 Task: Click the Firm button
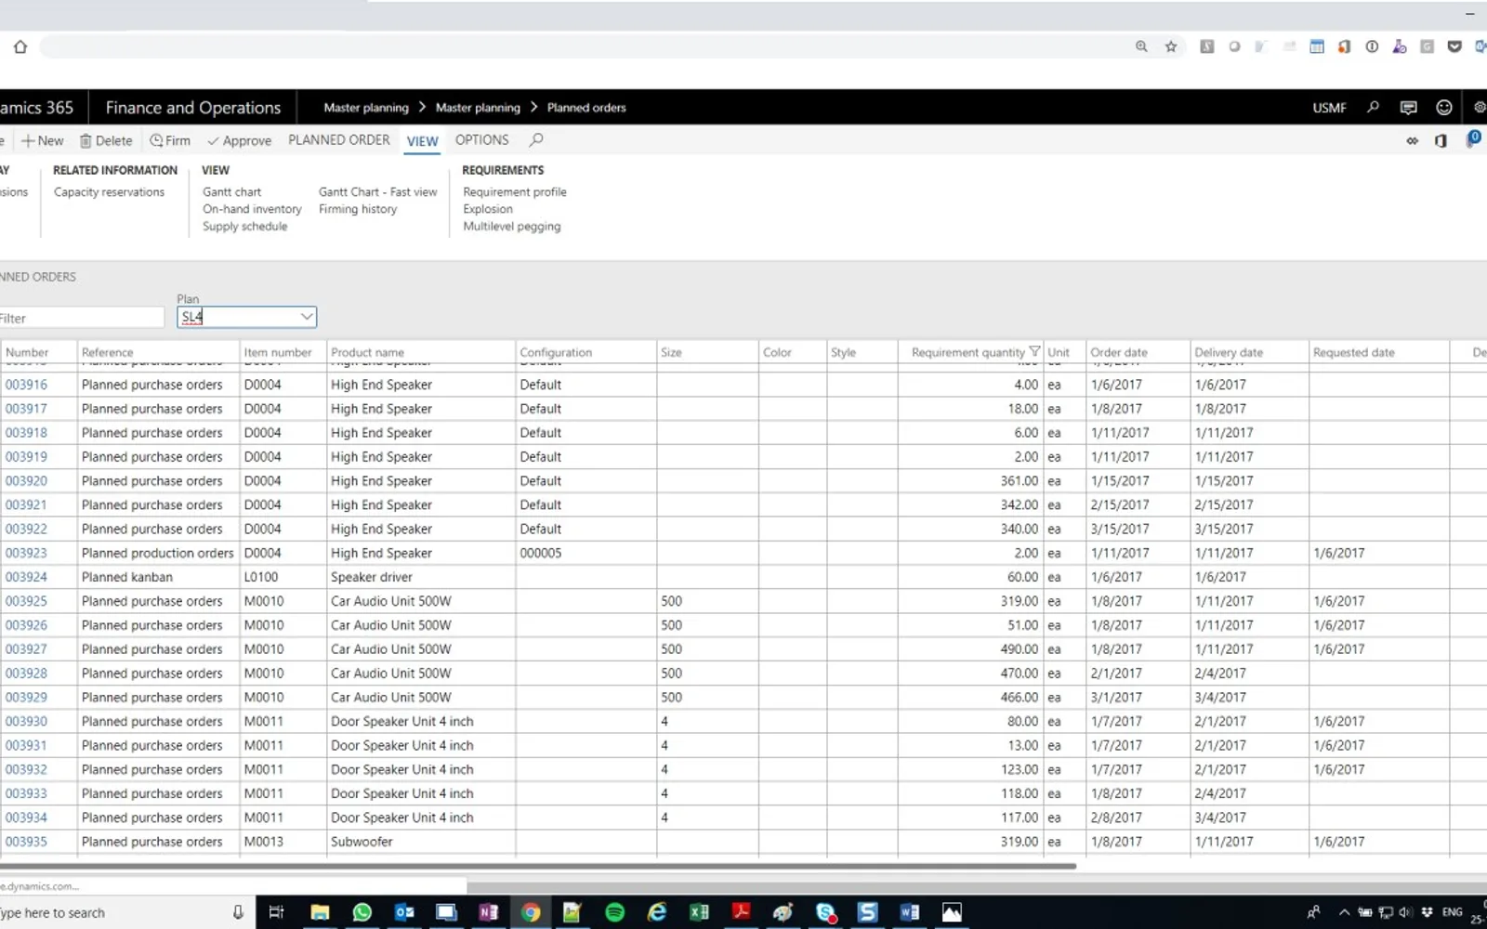coord(170,141)
